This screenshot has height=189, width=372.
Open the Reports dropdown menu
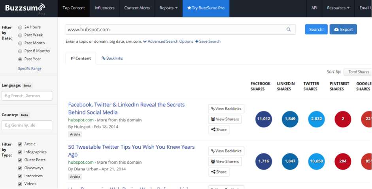[x=168, y=8]
